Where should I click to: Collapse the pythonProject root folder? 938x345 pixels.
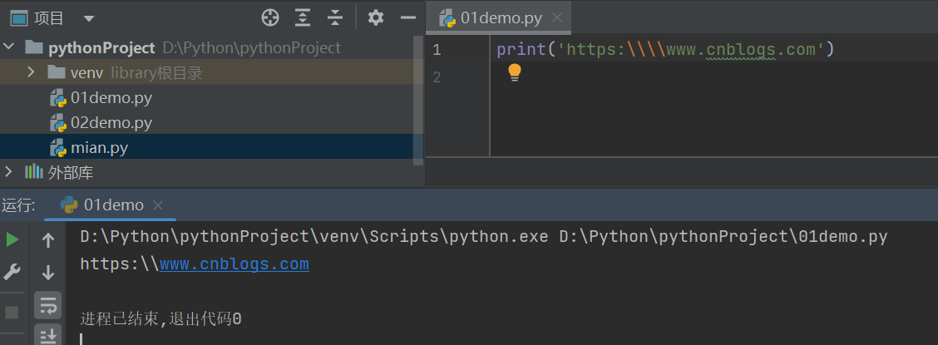coord(9,47)
